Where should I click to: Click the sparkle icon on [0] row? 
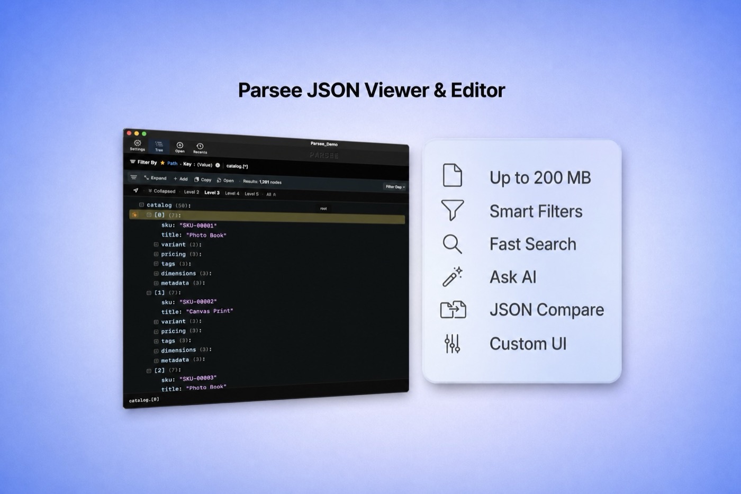(x=135, y=215)
